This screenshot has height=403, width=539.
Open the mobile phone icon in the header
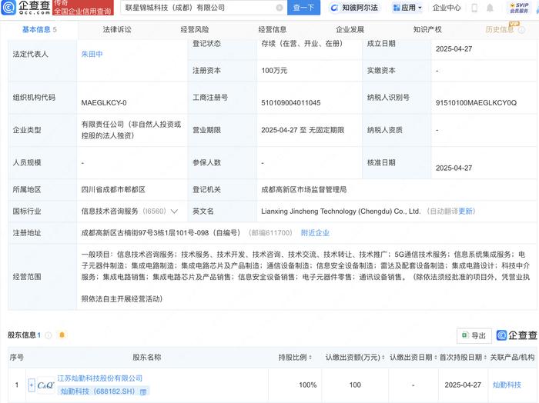click(474, 8)
